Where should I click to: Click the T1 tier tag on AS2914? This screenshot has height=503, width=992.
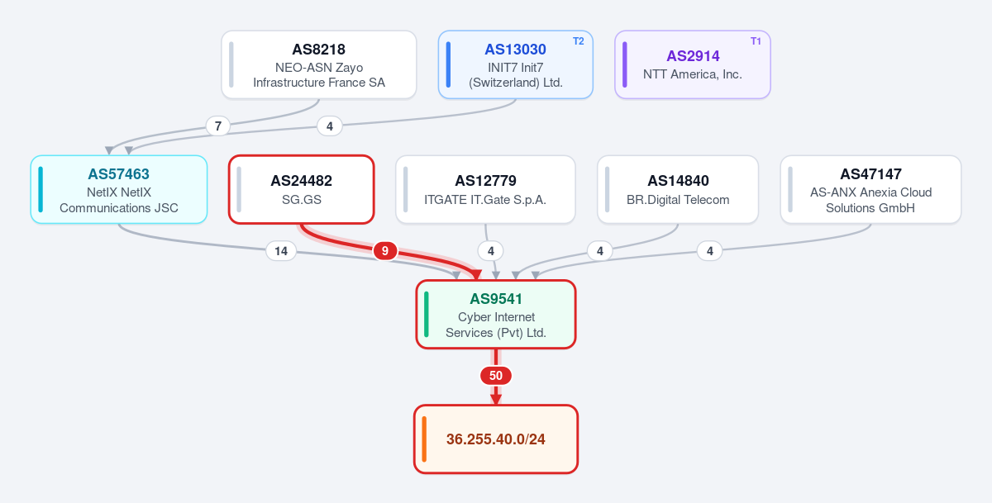(x=756, y=41)
